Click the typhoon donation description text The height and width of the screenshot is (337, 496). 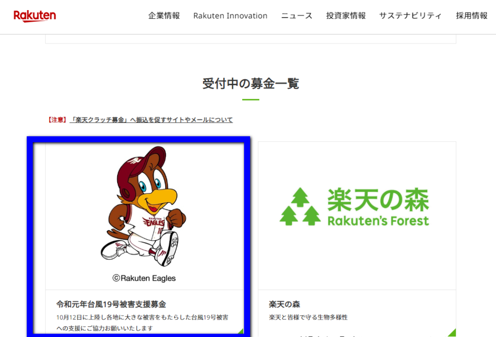point(142,323)
